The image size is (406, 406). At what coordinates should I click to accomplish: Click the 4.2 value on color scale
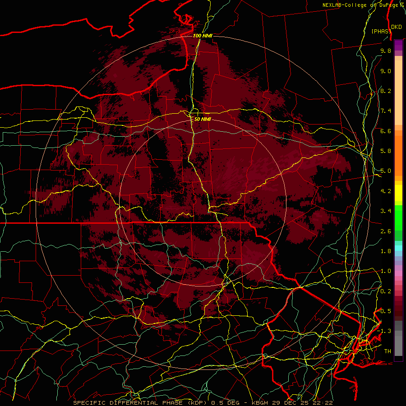(x=386, y=191)
